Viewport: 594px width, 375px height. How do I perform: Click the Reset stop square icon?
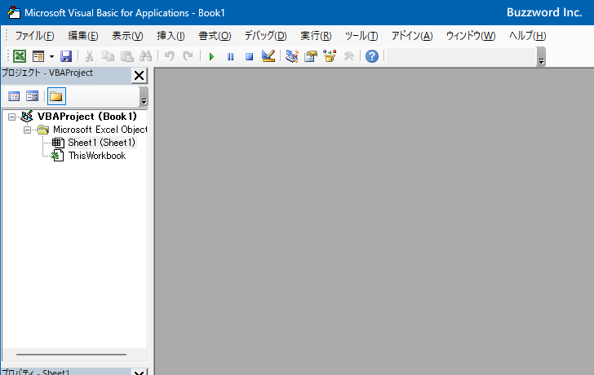[249, 57]
